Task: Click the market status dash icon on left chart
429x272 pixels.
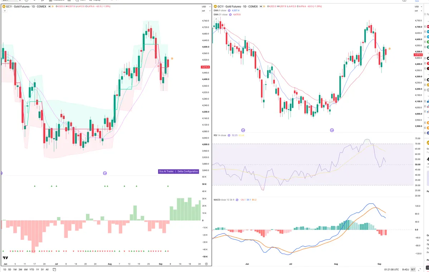Action: click(x=49, y=6)
